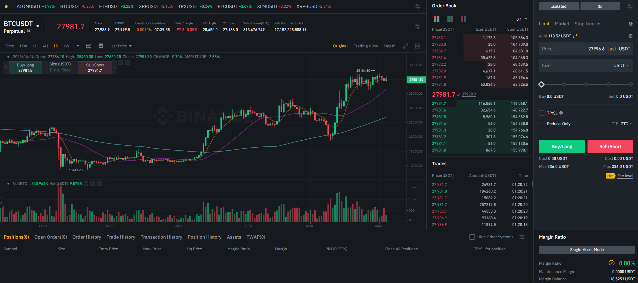Image resolution: width=638 pixels, height=283 pixels.
Task: Enable the TP/SL checkbox
Action: [x=542, y=113]
